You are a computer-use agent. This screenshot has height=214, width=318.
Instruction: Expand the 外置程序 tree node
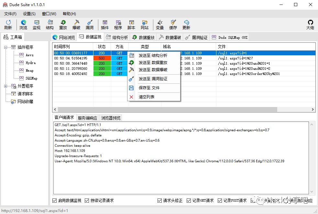[x=6, y=86]
